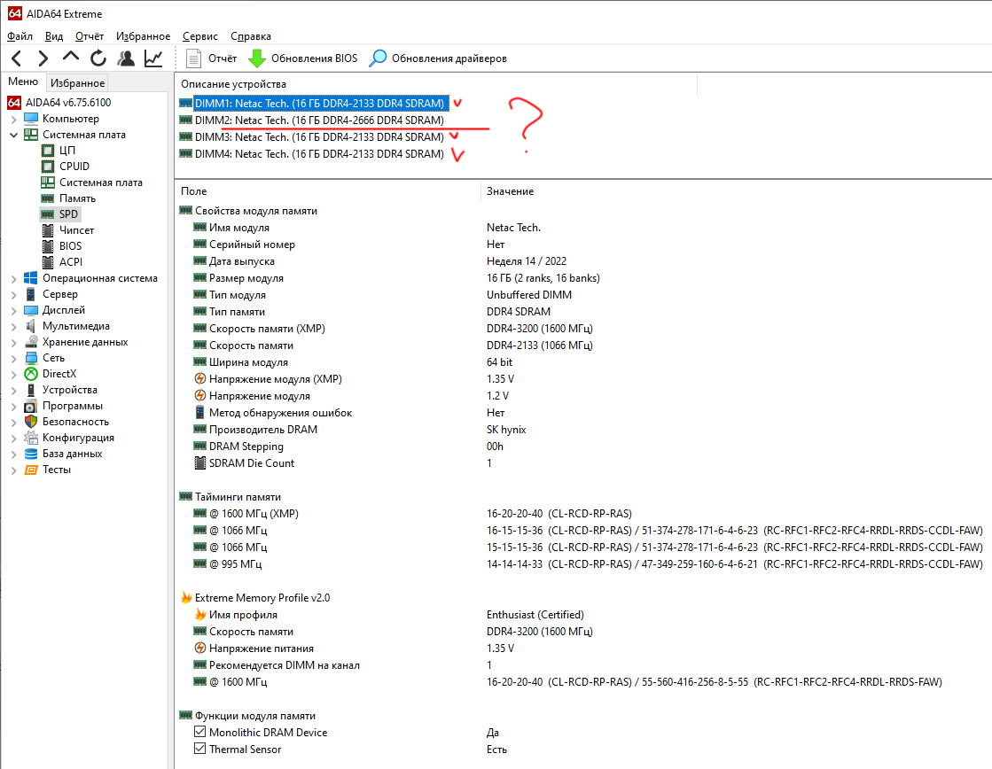992x769 pixels.
Task: Click the Значение column header
Action: click(x=510, y=191)
